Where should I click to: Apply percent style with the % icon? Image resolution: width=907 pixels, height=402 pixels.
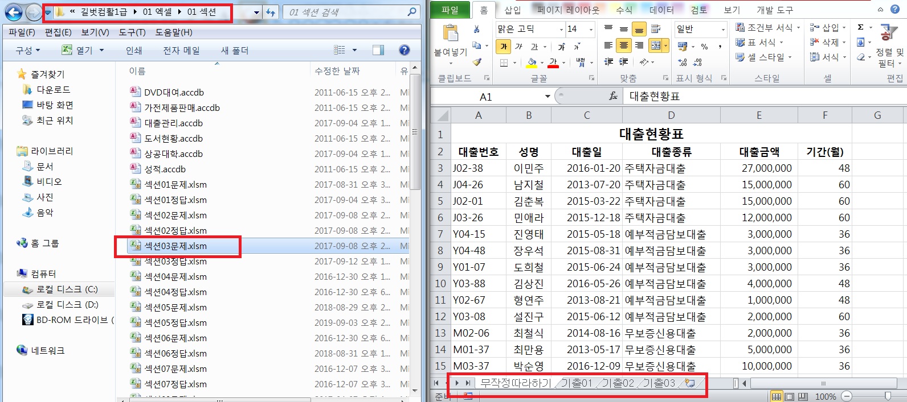tap(704, 47)
